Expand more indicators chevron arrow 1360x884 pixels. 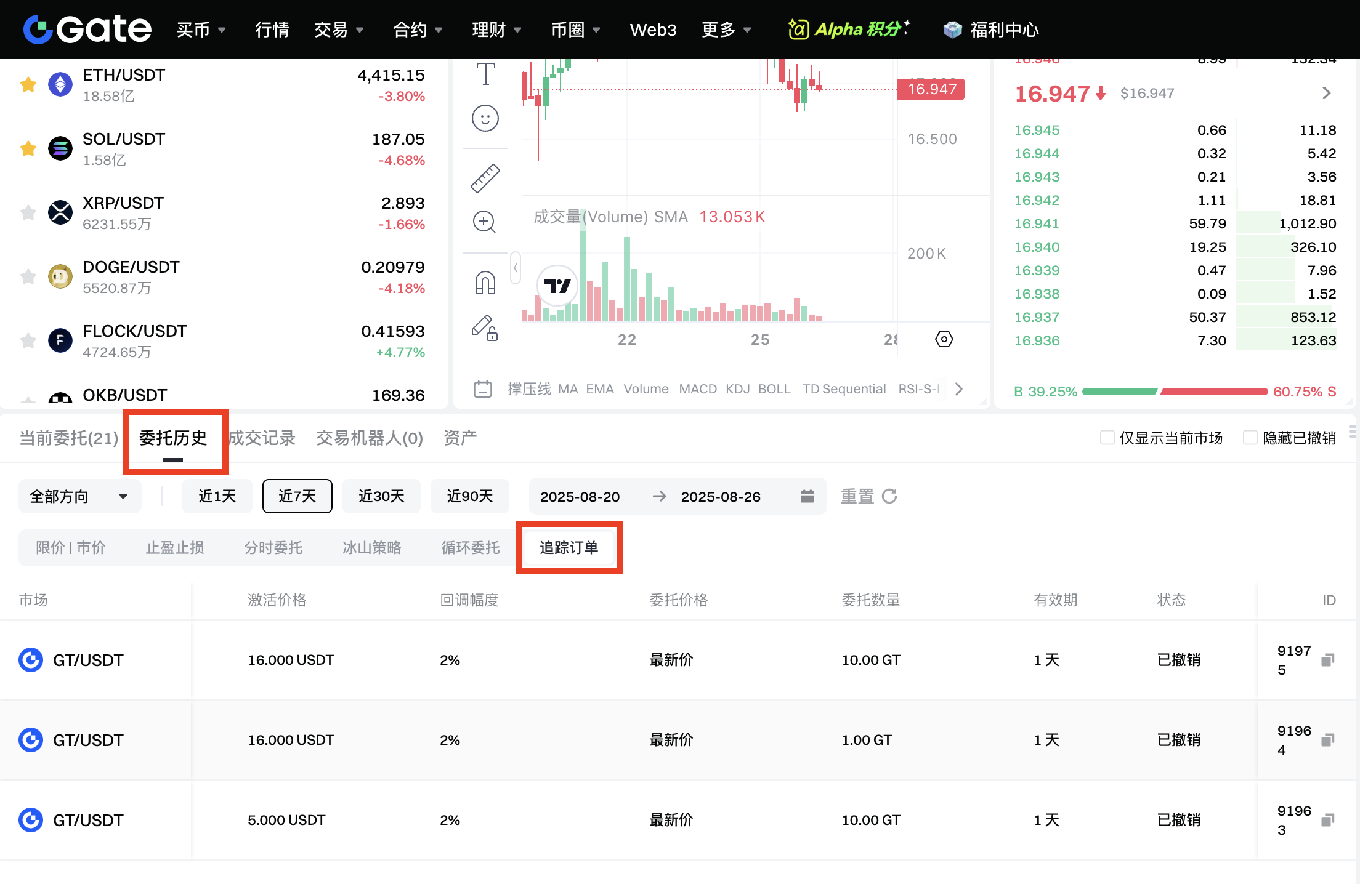[x=958, y=389]
